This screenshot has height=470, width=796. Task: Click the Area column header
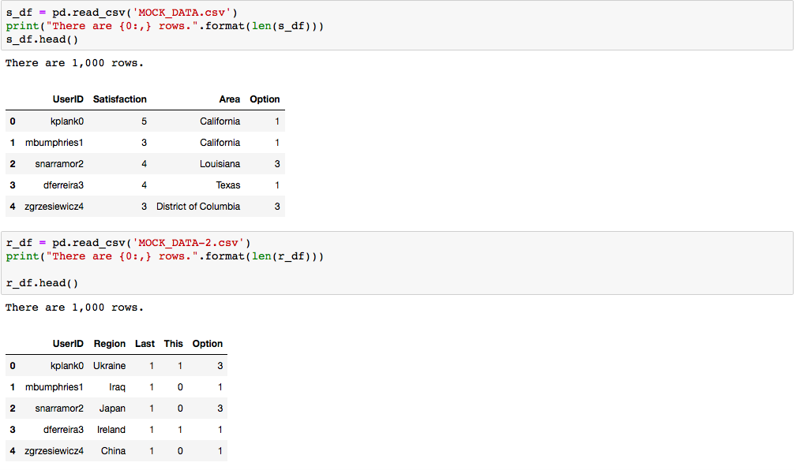(229, 99)
